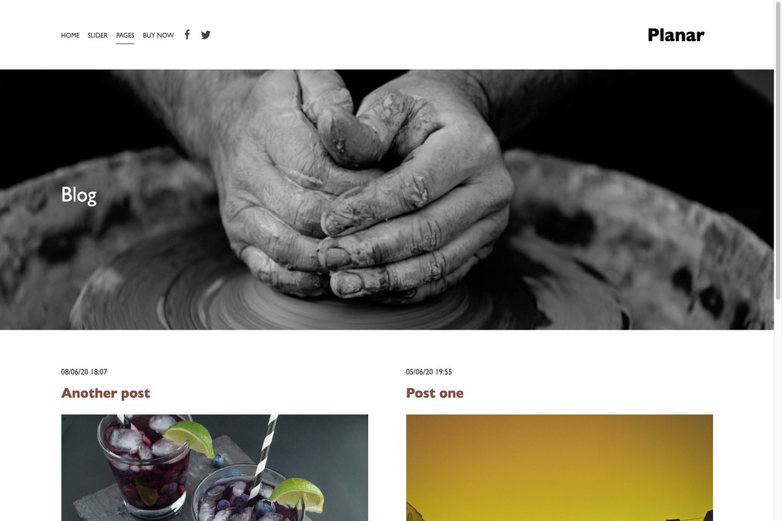Image resolution: width=782 pixels, height=521 pixels.
Task: Click the Planar site logo
Action: [676, 35]
